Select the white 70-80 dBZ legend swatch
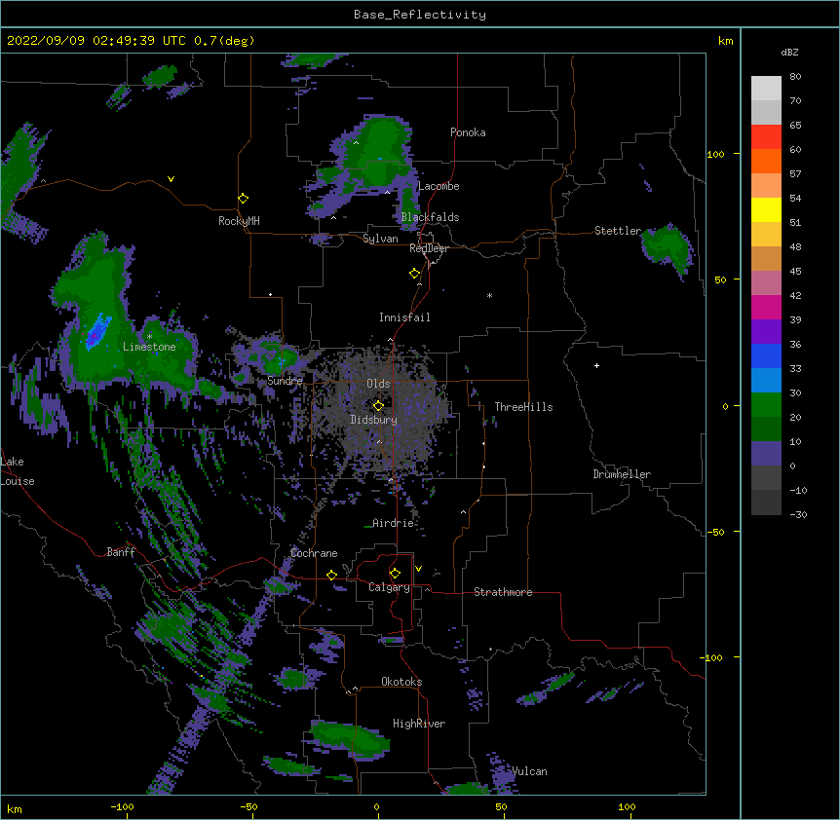840x820 pixels. (766, 89)
